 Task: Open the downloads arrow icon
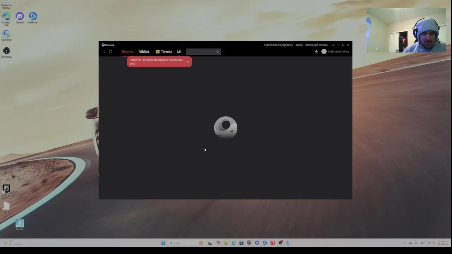[316, 52]
